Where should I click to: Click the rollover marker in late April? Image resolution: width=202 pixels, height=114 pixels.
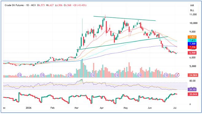point(117,75)
